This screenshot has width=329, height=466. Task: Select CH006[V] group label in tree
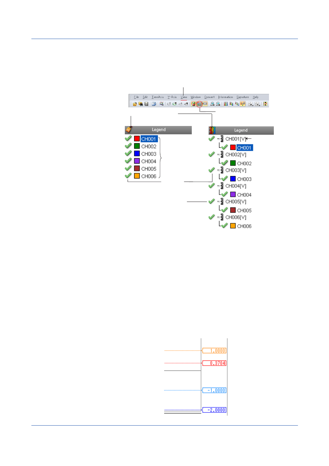(x=236, y=217)
